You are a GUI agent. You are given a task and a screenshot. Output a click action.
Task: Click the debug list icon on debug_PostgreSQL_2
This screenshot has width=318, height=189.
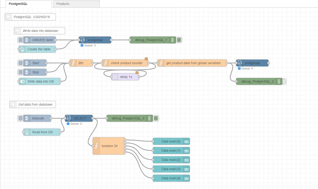(279, 81)
